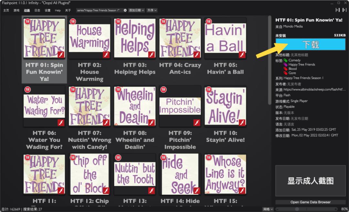This screenshot has height=212, width=349.
Task: Click the minus end of zoom slider
Action: pyautogui.click(x=277, y=209)
